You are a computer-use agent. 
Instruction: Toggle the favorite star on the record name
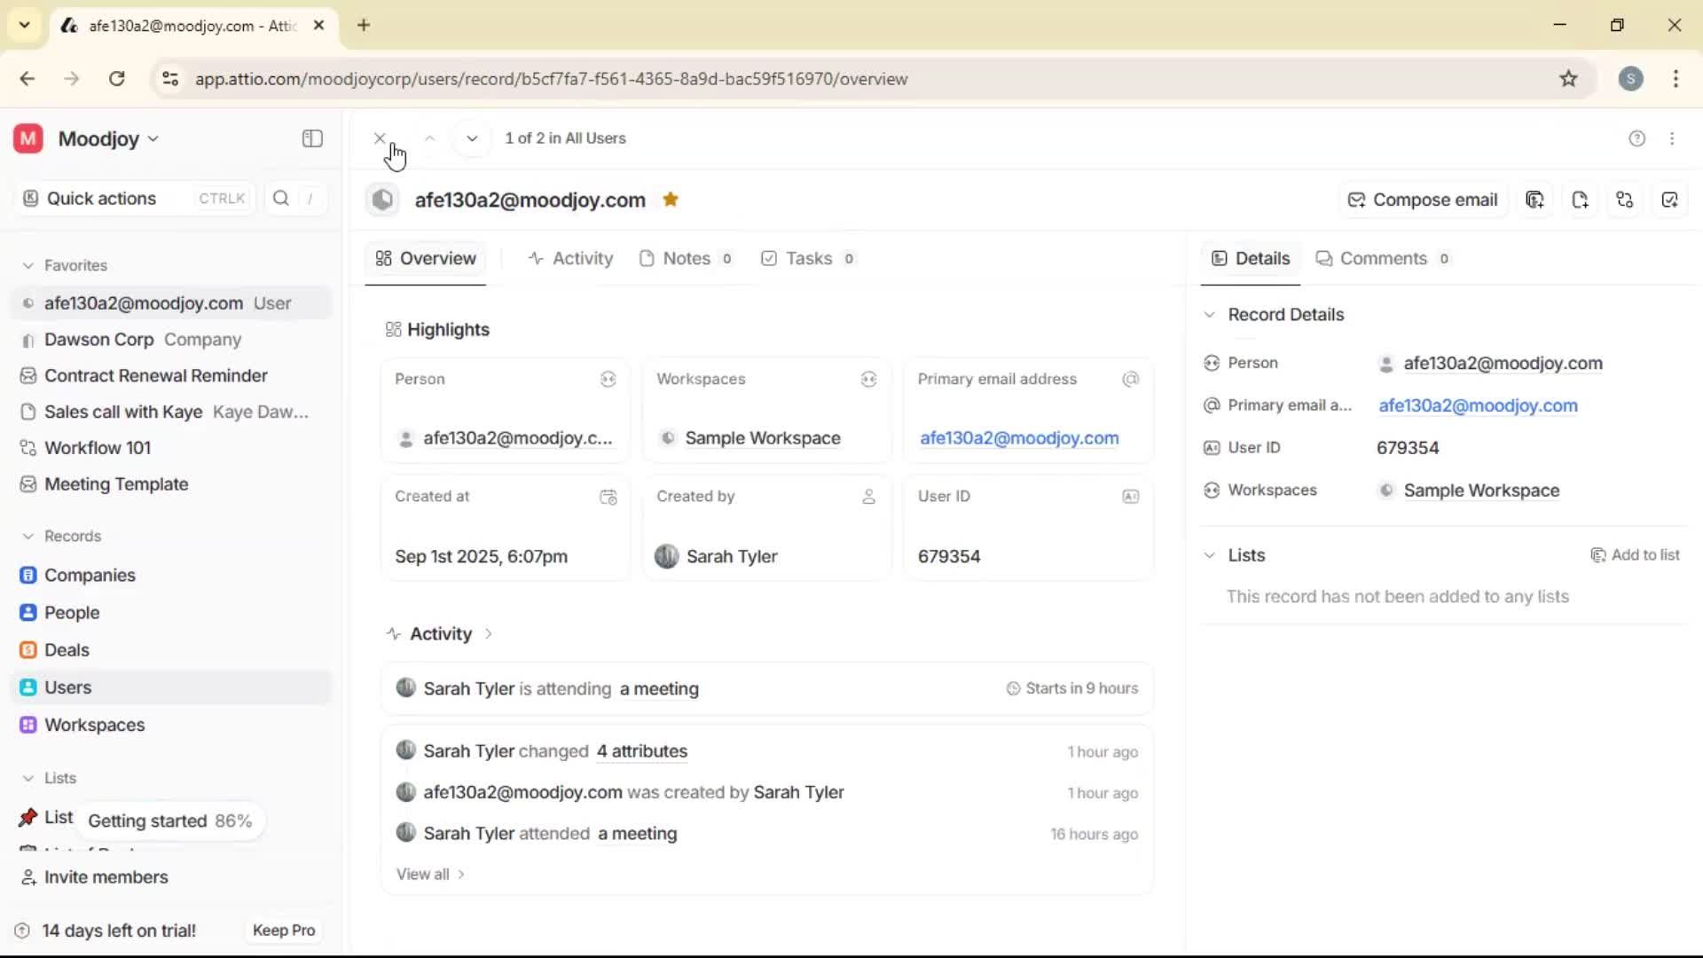[671, 200]
